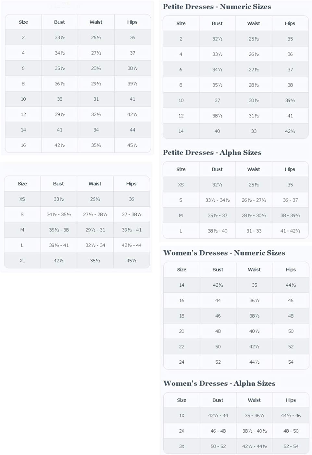This screenshot has height=455, width=312.
Task: Click the 28½ - 30½ petite waist cell
Action: coord(254,215)
